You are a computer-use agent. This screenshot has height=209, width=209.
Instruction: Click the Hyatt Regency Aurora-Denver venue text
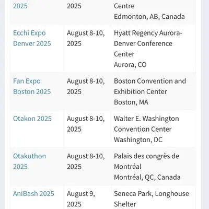click(148, 43)
